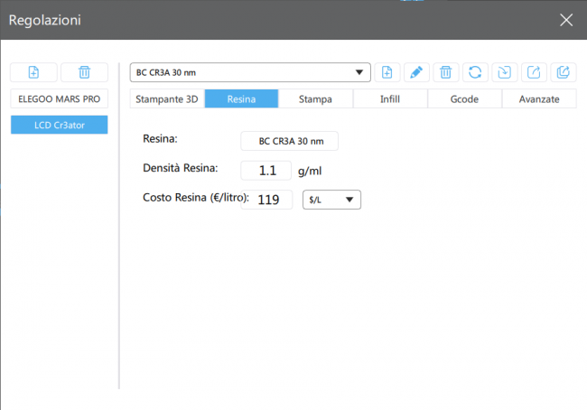
Task: Edit profile with the pencil icon
Action: point(416,72)
